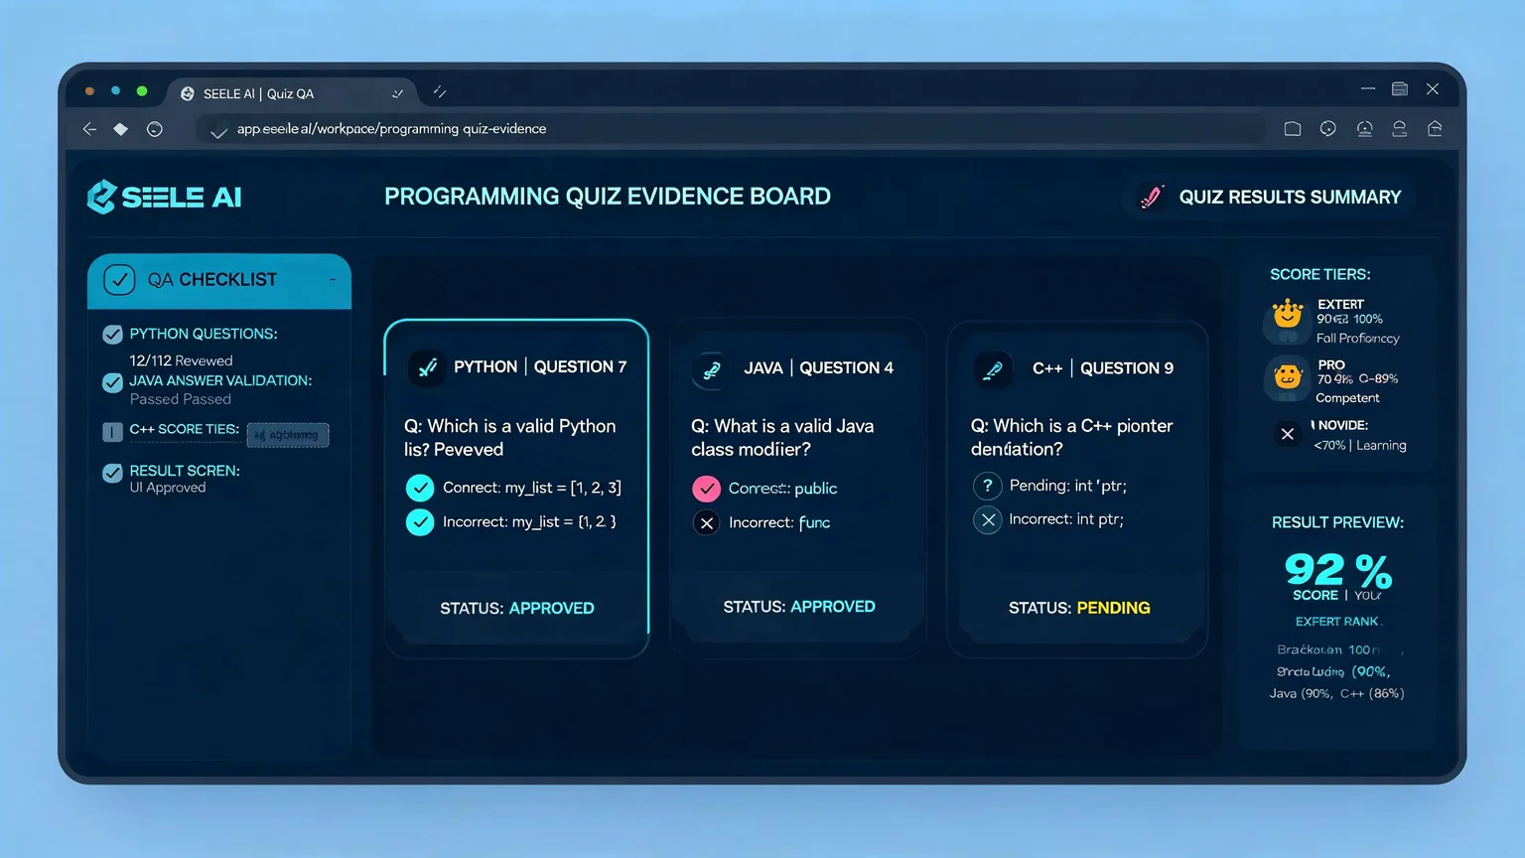The height and width of the screenshot is (858, 1525).
Task: Click the Java question text about class modifier
Action: (x=782, y=438)
